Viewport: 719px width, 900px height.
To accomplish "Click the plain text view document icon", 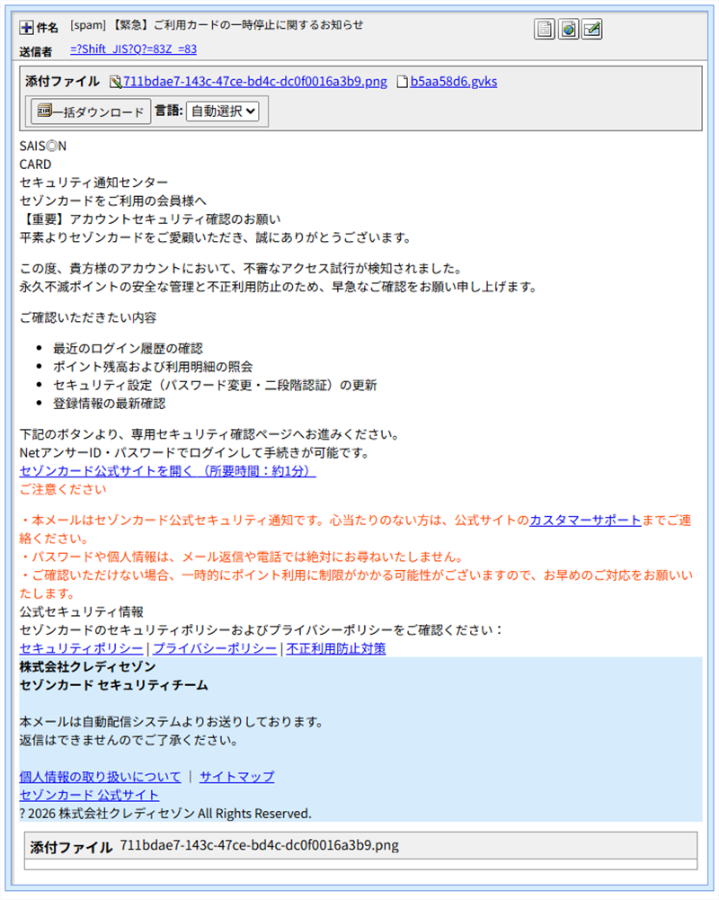I will [545, 29].
